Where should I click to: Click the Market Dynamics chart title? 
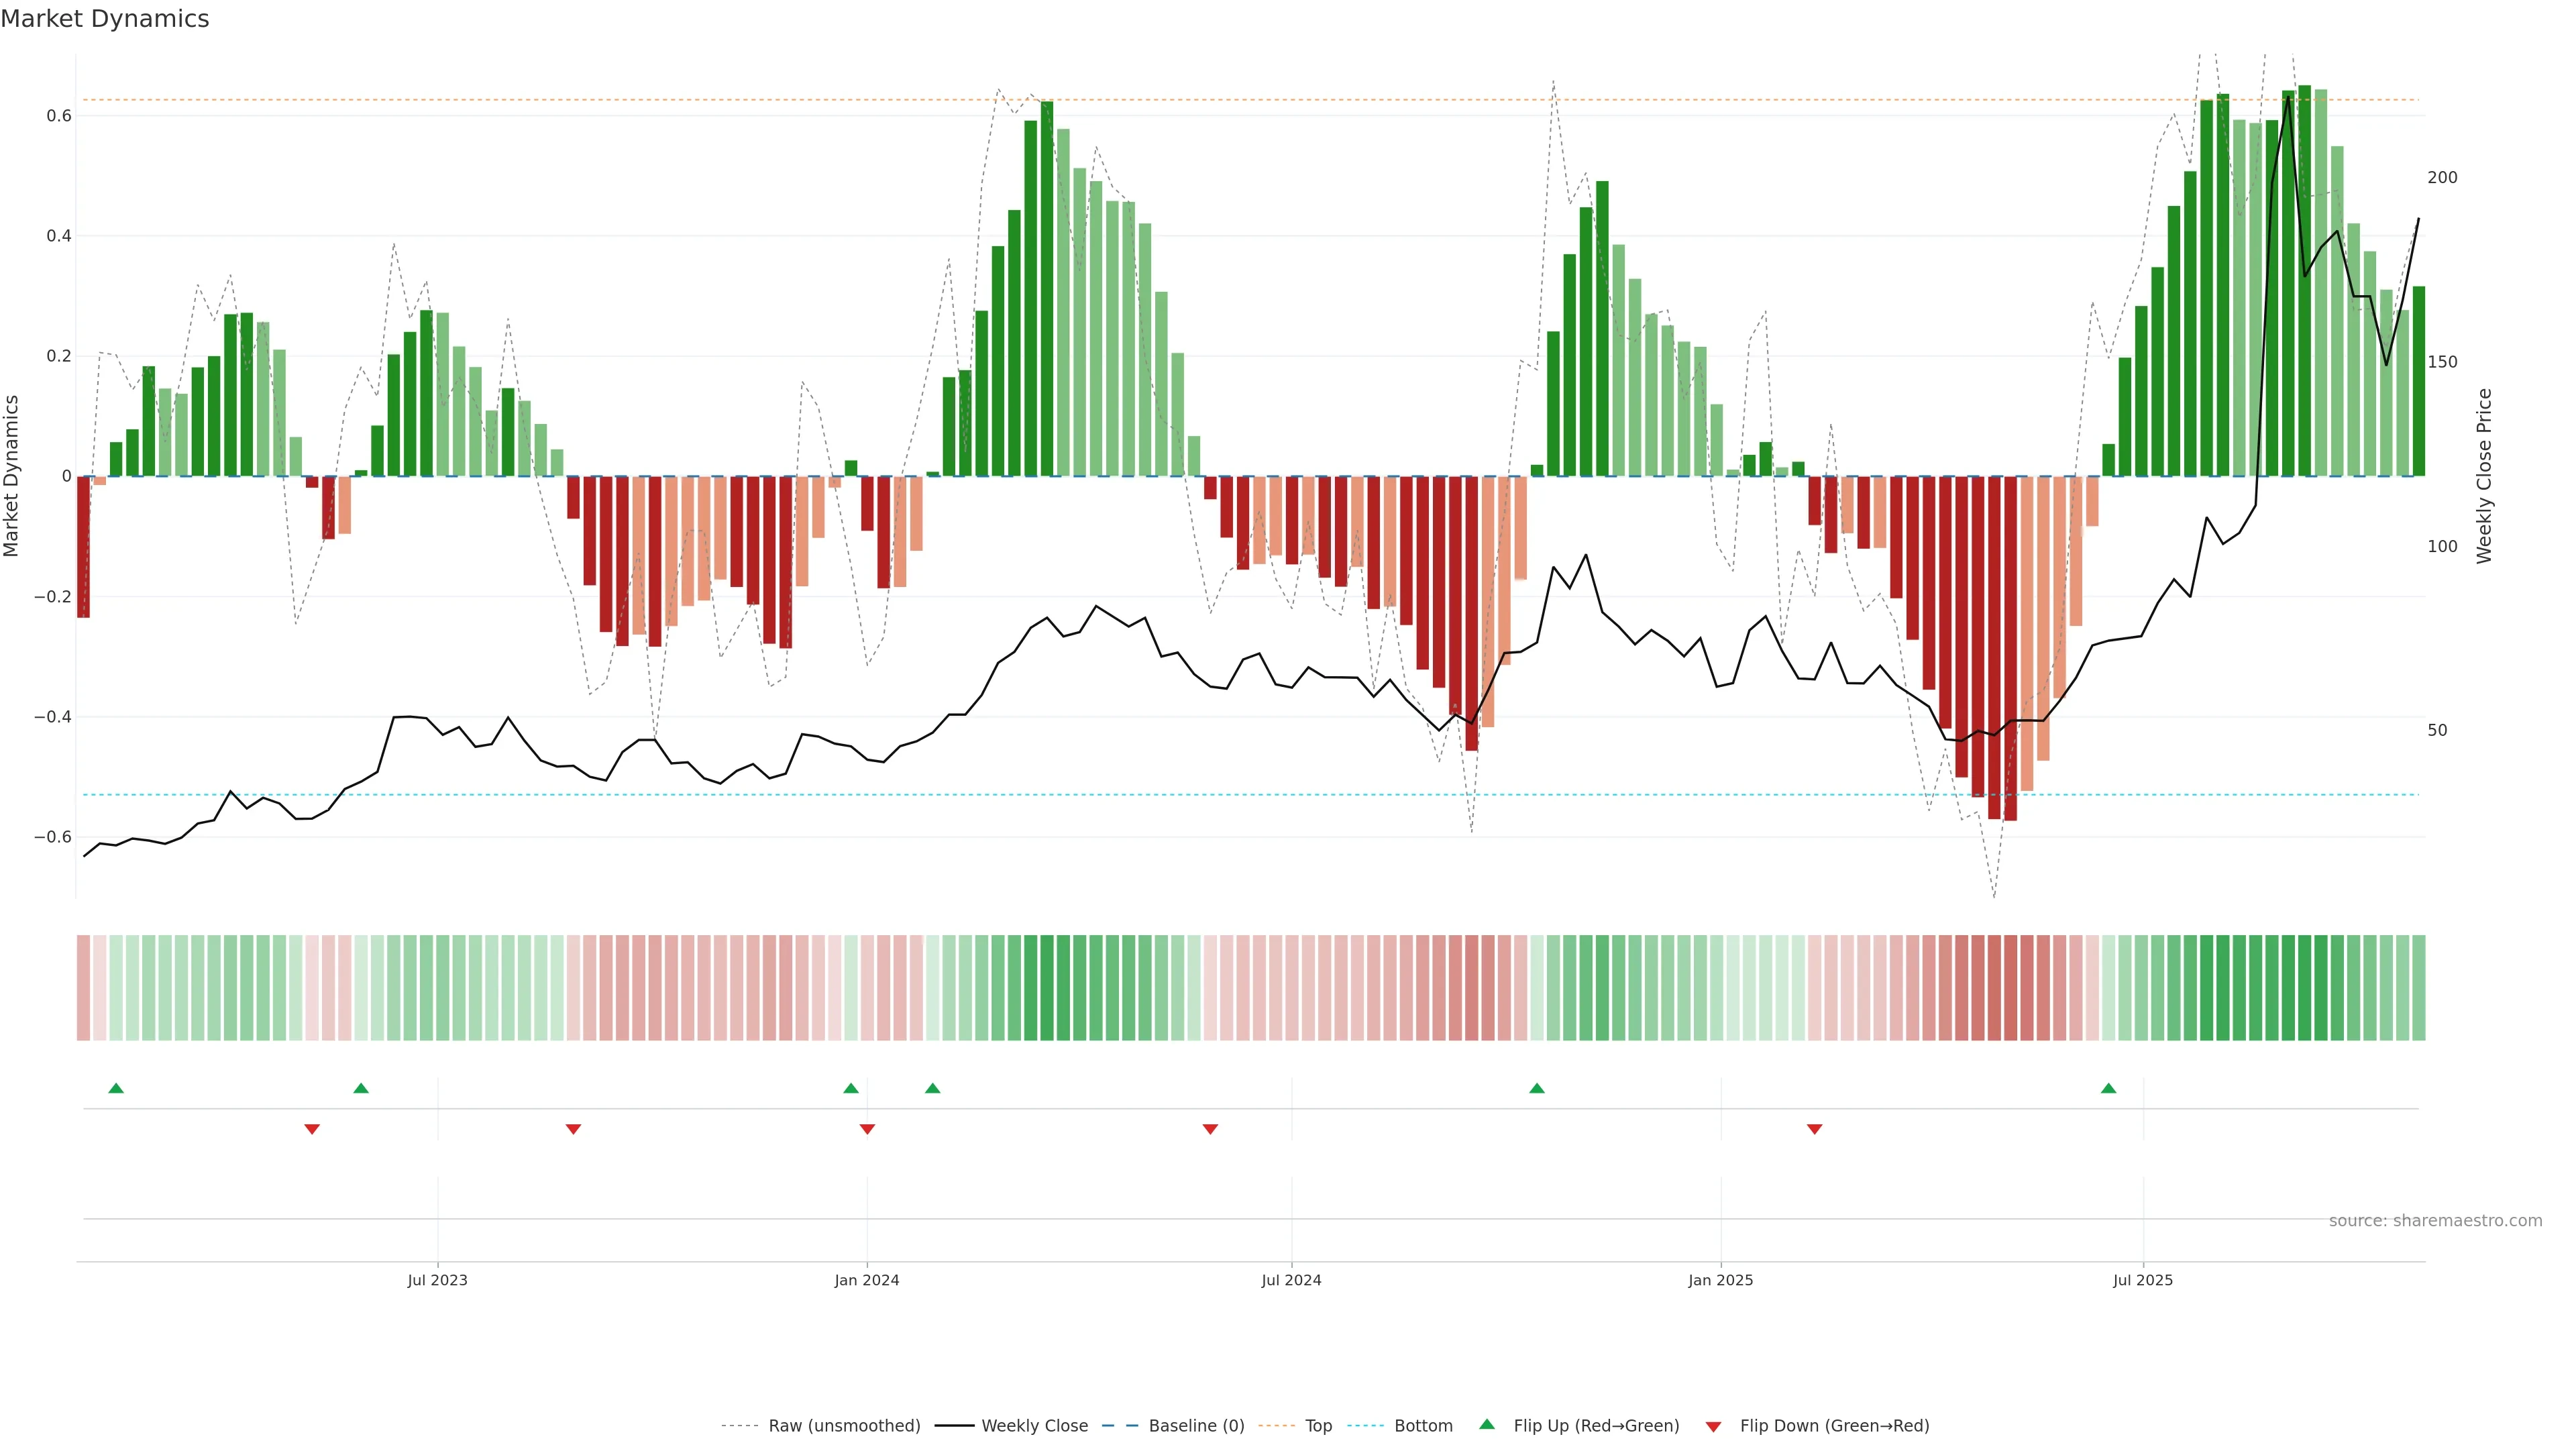tap(105, 19)
